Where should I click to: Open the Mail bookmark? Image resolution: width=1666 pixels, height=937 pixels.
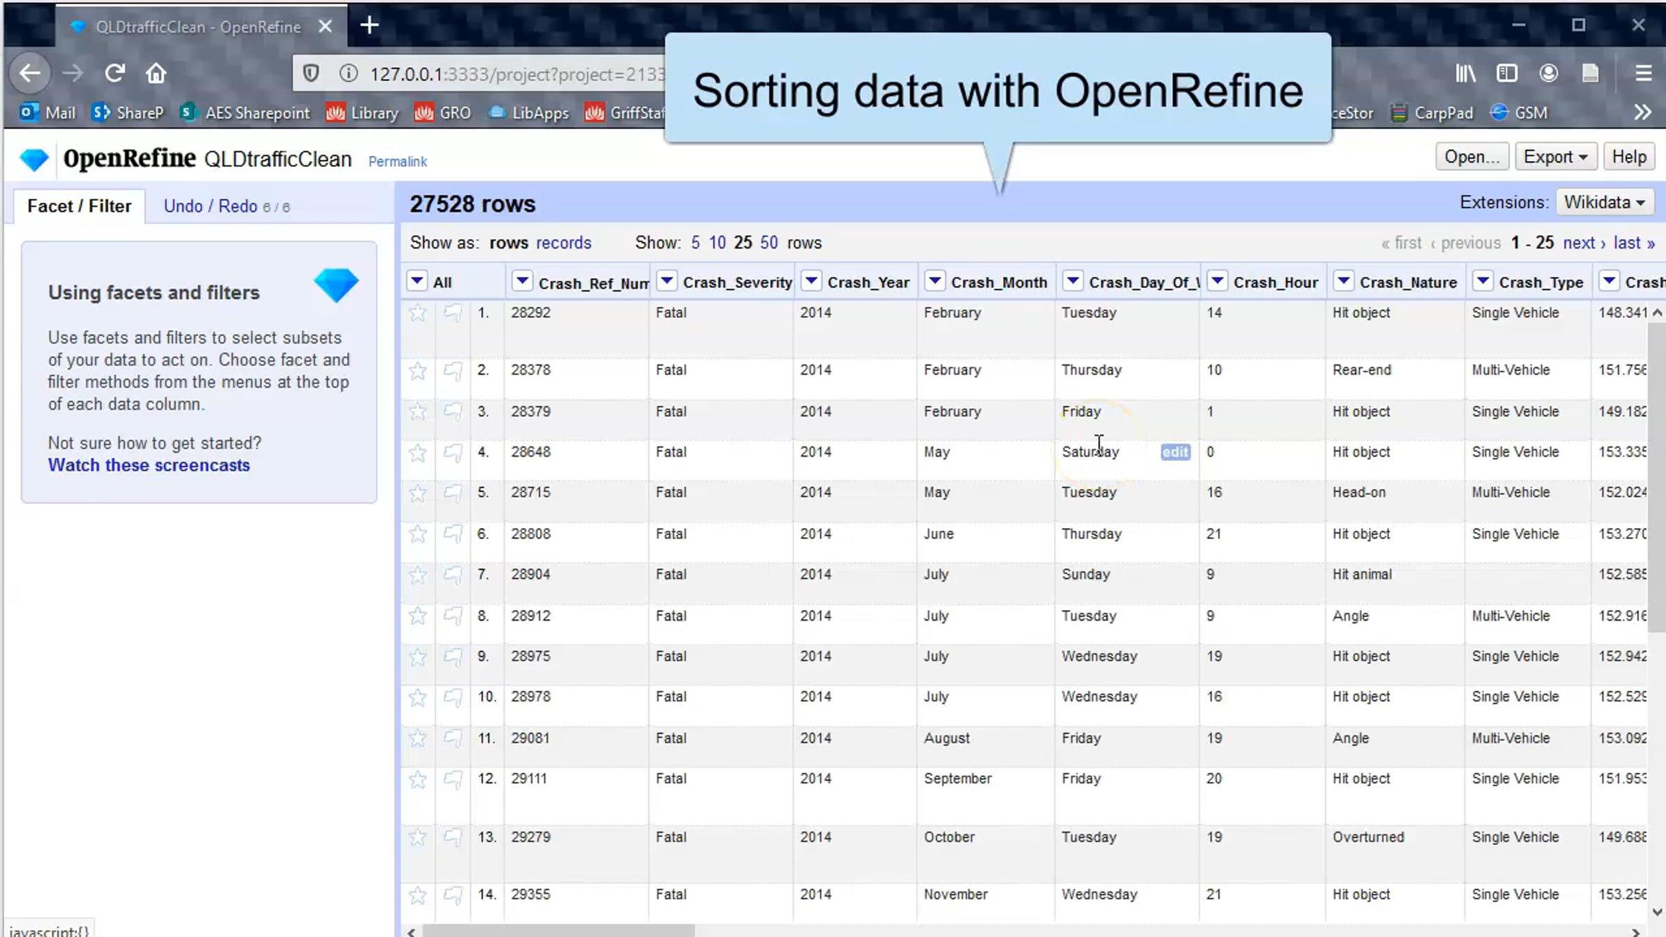tap(48, 112)
